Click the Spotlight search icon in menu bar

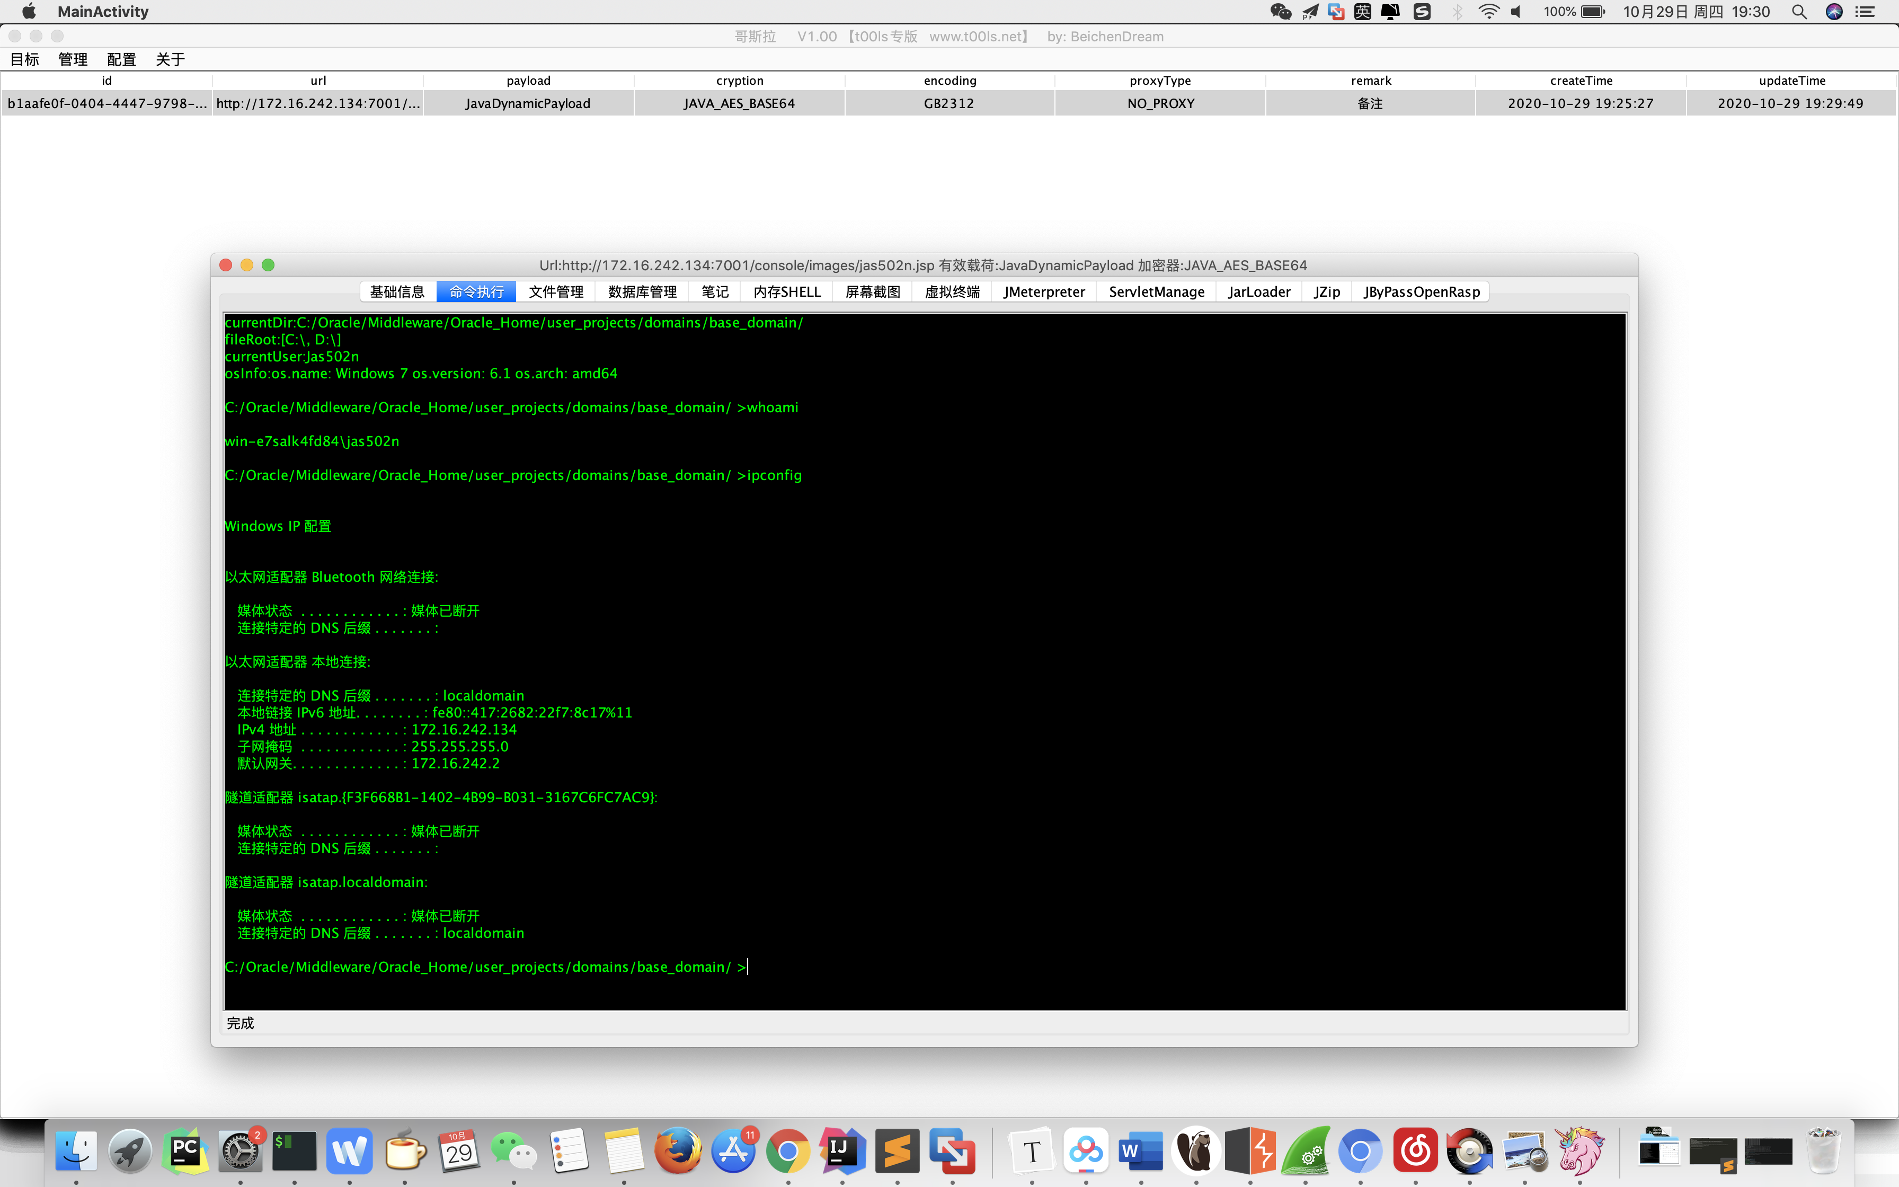click(x=1798, y=12)
